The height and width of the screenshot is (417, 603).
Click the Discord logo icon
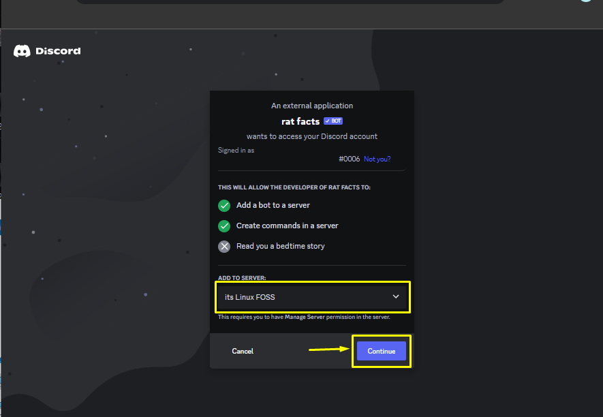(22, 51)
